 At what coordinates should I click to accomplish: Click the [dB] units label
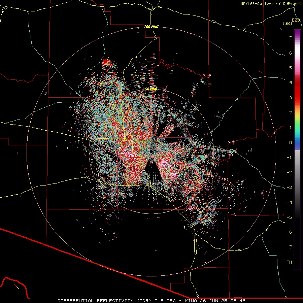pos(288,23)
